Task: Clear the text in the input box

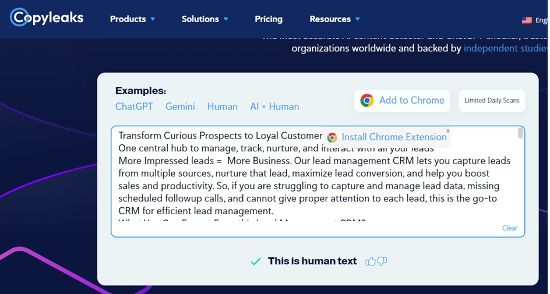Action: point(509,228)
